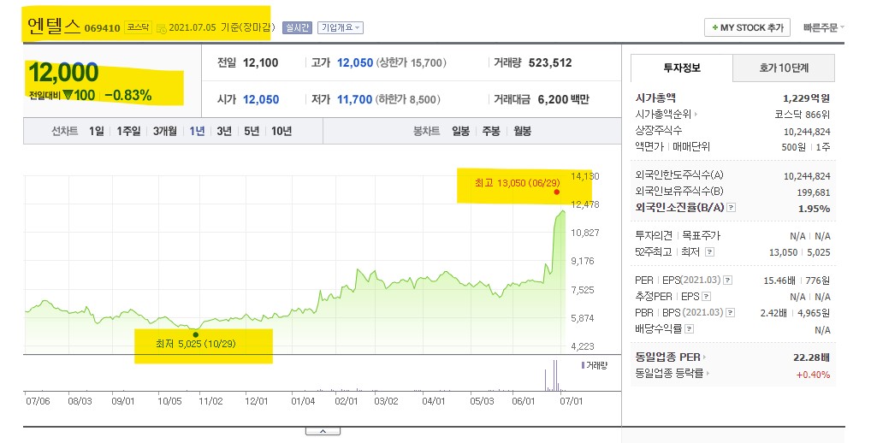Image resolution: width=871 pixels, height=443 pixels.
Task: Open help icon beside PBR BPS(2021.03)
Action: 731,312
